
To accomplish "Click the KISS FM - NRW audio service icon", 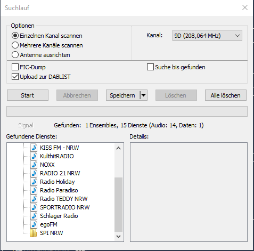I will (34, 148).
